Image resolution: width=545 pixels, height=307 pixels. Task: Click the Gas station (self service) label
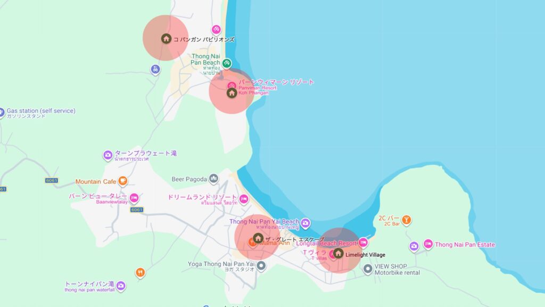tap(41, 111)
